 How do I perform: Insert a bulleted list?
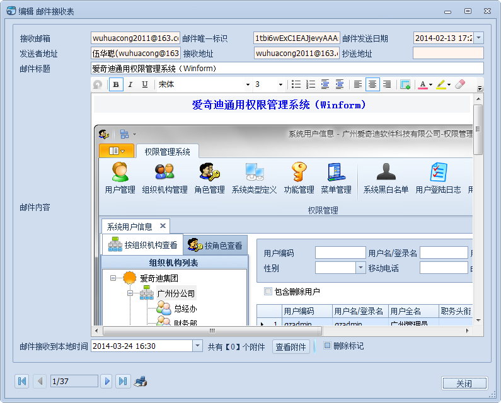click(296, 84)
